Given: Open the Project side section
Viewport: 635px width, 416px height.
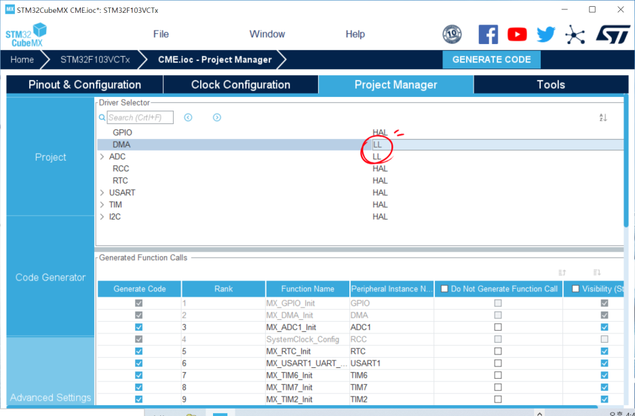Looking at the screenshot, I should pyautogui.click(x=50, y=157).
